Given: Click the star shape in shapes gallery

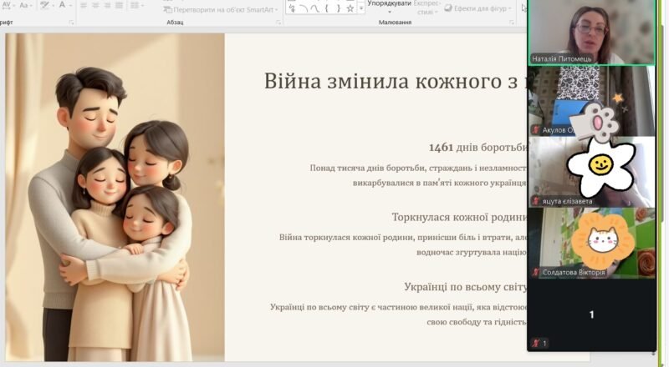Looking at the screenshot, I should (350, 8).
